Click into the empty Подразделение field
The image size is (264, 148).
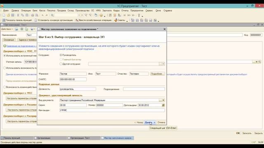[x=144, y=89]
